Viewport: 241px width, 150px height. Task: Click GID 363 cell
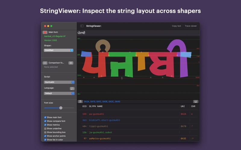(84, 120)
